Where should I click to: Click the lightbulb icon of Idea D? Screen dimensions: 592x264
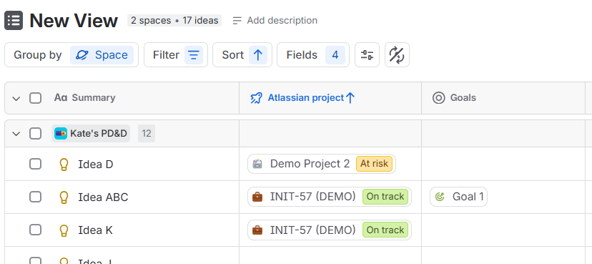point(64,165)
